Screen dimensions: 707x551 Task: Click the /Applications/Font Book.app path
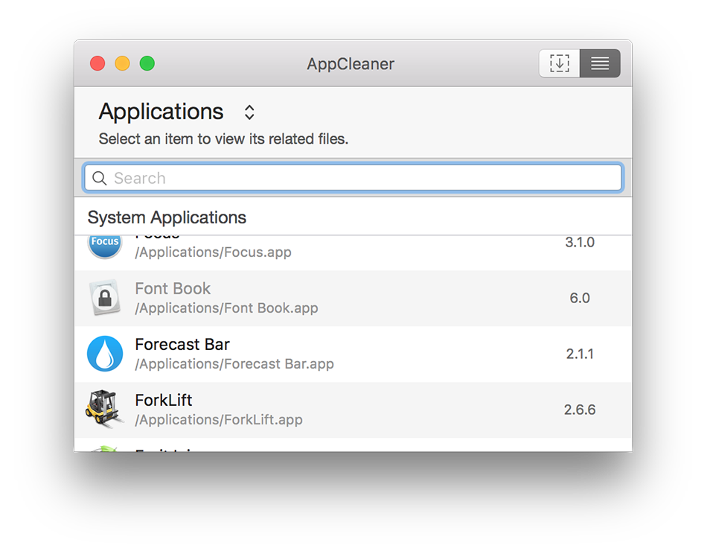(226, 308)
